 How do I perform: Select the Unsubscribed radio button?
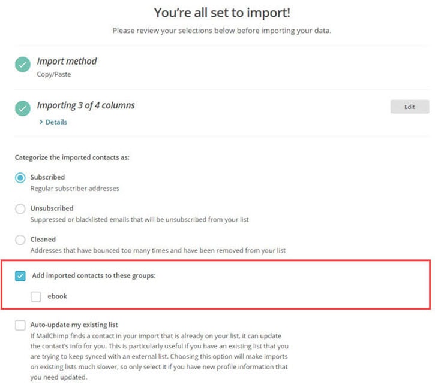coord(20,209)
